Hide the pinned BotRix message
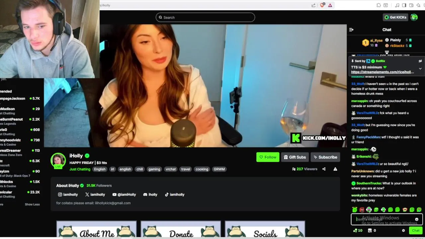This screenshot has width=425, height=239. pyautogui.click(x=420, y=61)
